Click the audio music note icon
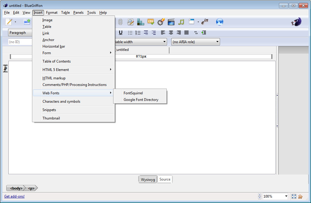This screenshot has width=311, height=203. click(181, 22)
